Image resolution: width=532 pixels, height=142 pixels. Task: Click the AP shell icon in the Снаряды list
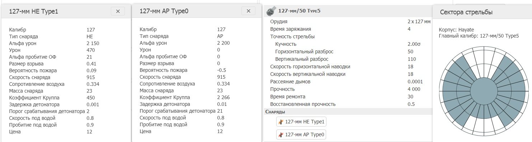pyautogui.click(x=281, y=135)
